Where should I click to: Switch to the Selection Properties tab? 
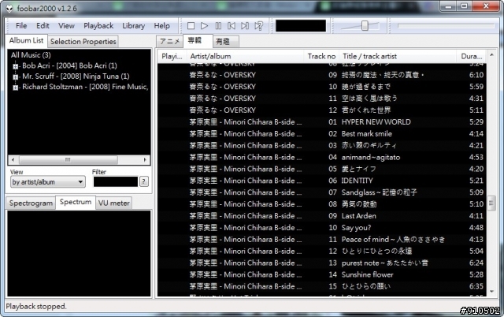[x=83, y=42]
